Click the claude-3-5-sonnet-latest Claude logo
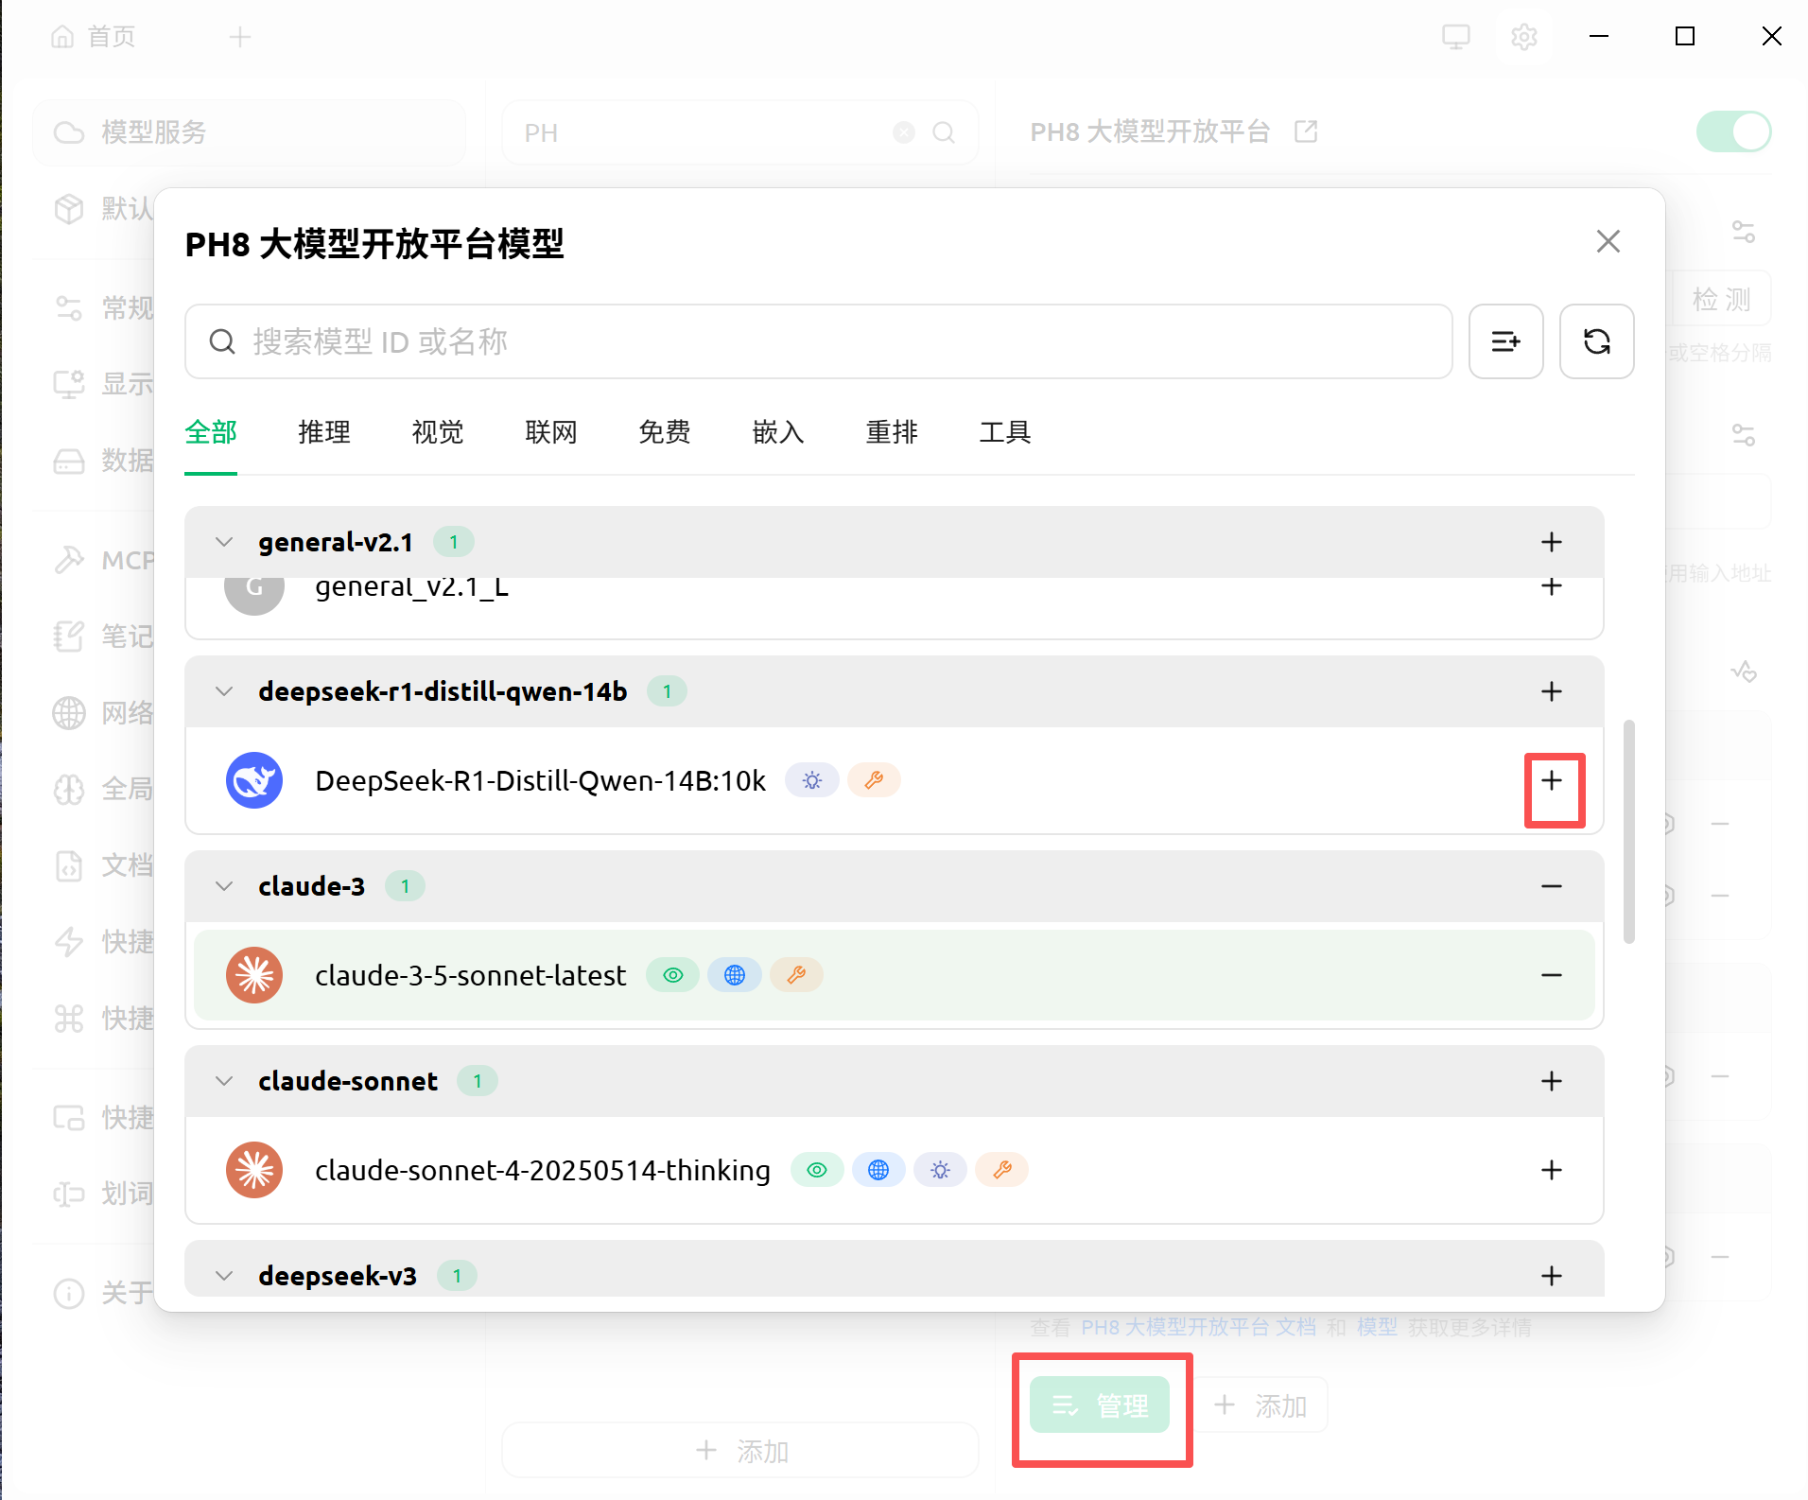Image resolution: width=1808 pixels, height=1500 pixels. (254, 975)
